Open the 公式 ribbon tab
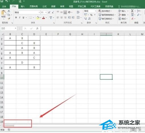Image resolution: width=145 pixels, height=133 pixels. 45,6
